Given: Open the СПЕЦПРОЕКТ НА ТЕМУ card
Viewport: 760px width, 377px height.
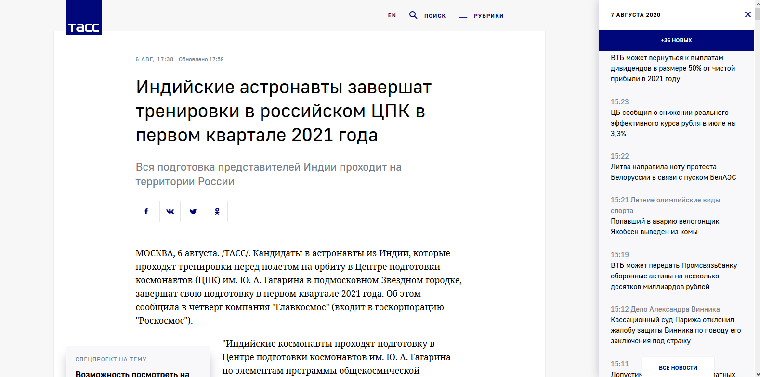Looking at the screenshot, I should coord(138,362).
